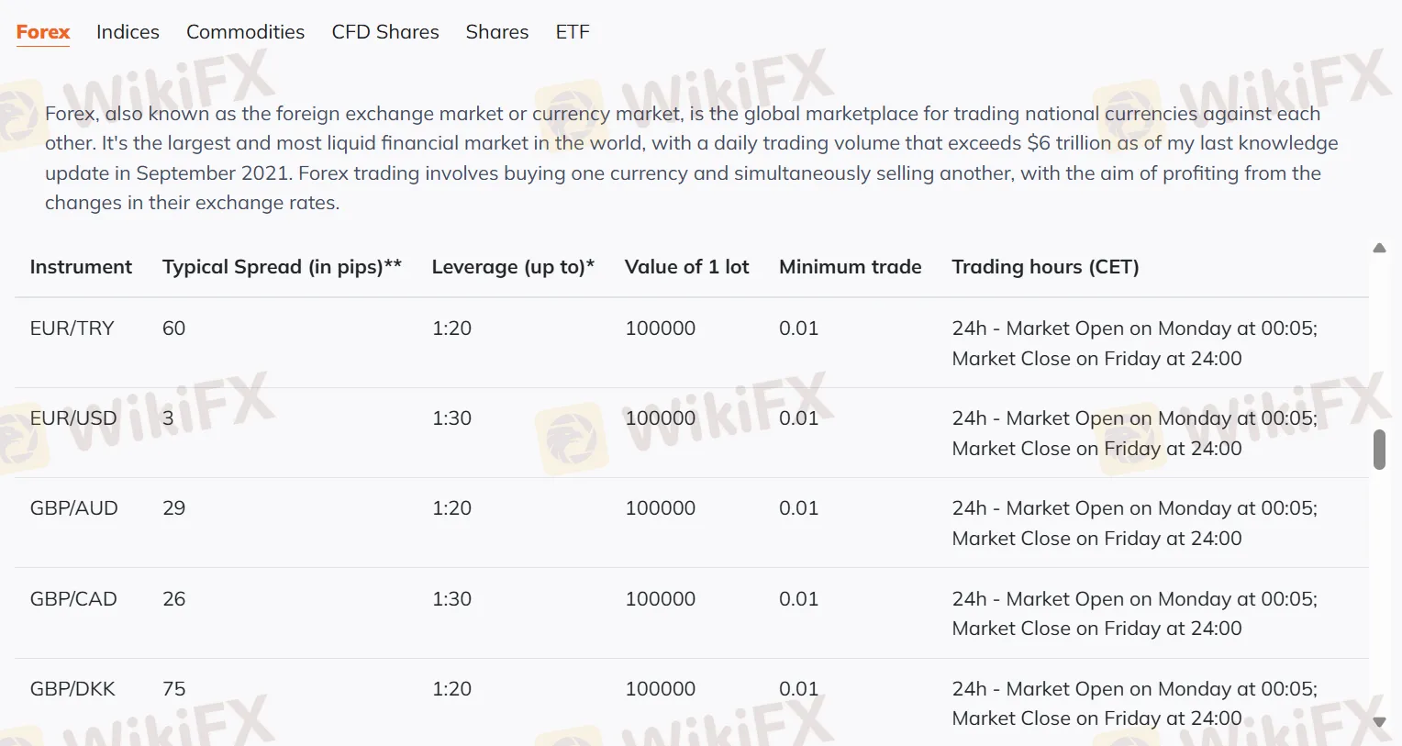Select the EUR/TRY instrument row
The width and height of the screenshot is (1402, 746).
tap(72, 328)
